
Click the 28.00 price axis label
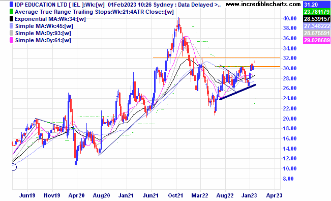[x=290, y=78]
